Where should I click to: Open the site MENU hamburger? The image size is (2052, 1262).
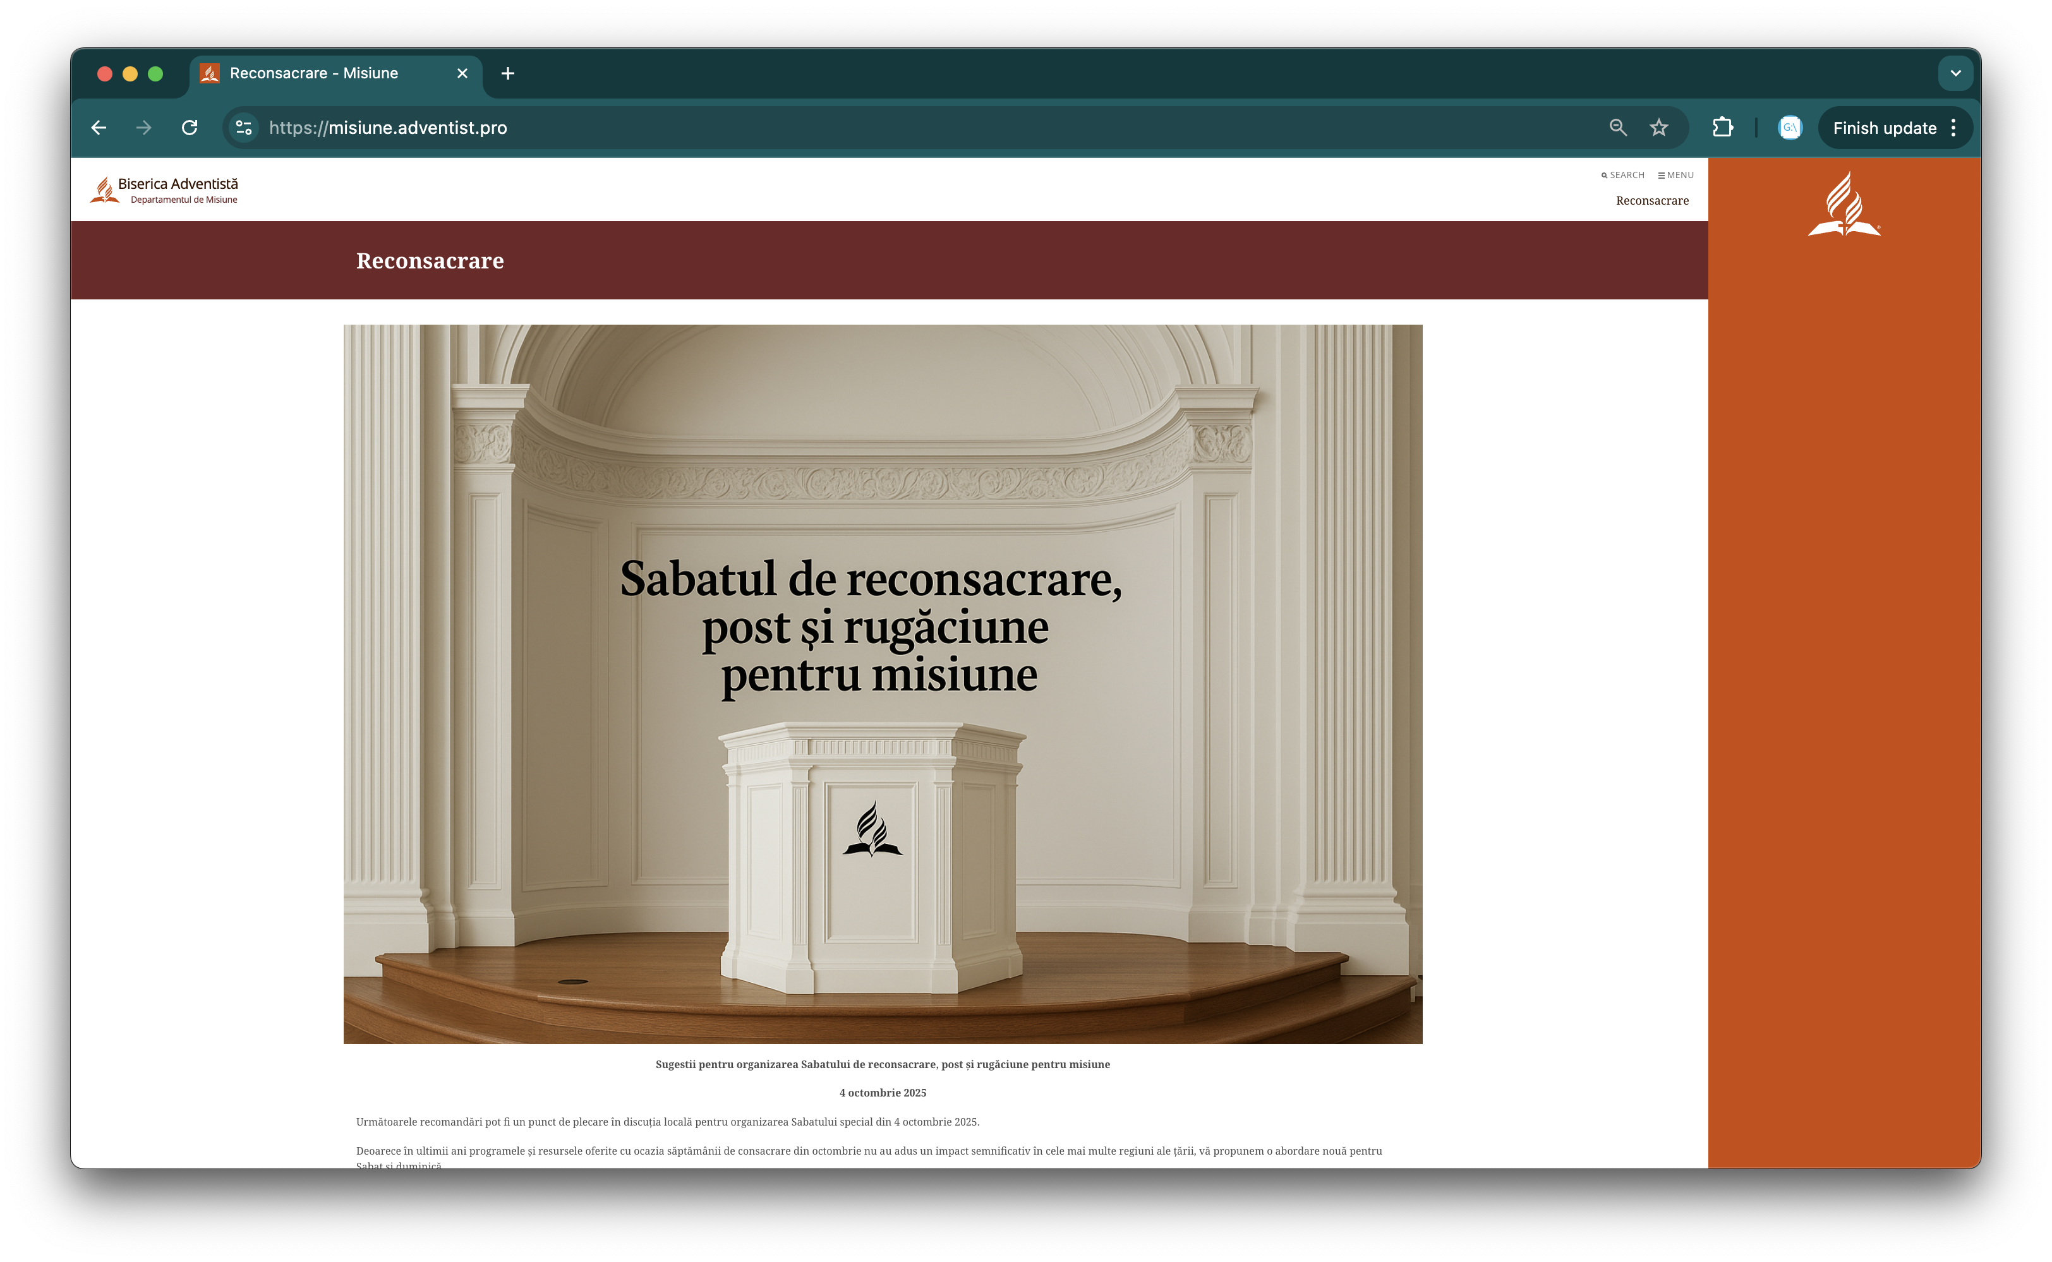pos(1675,176)
